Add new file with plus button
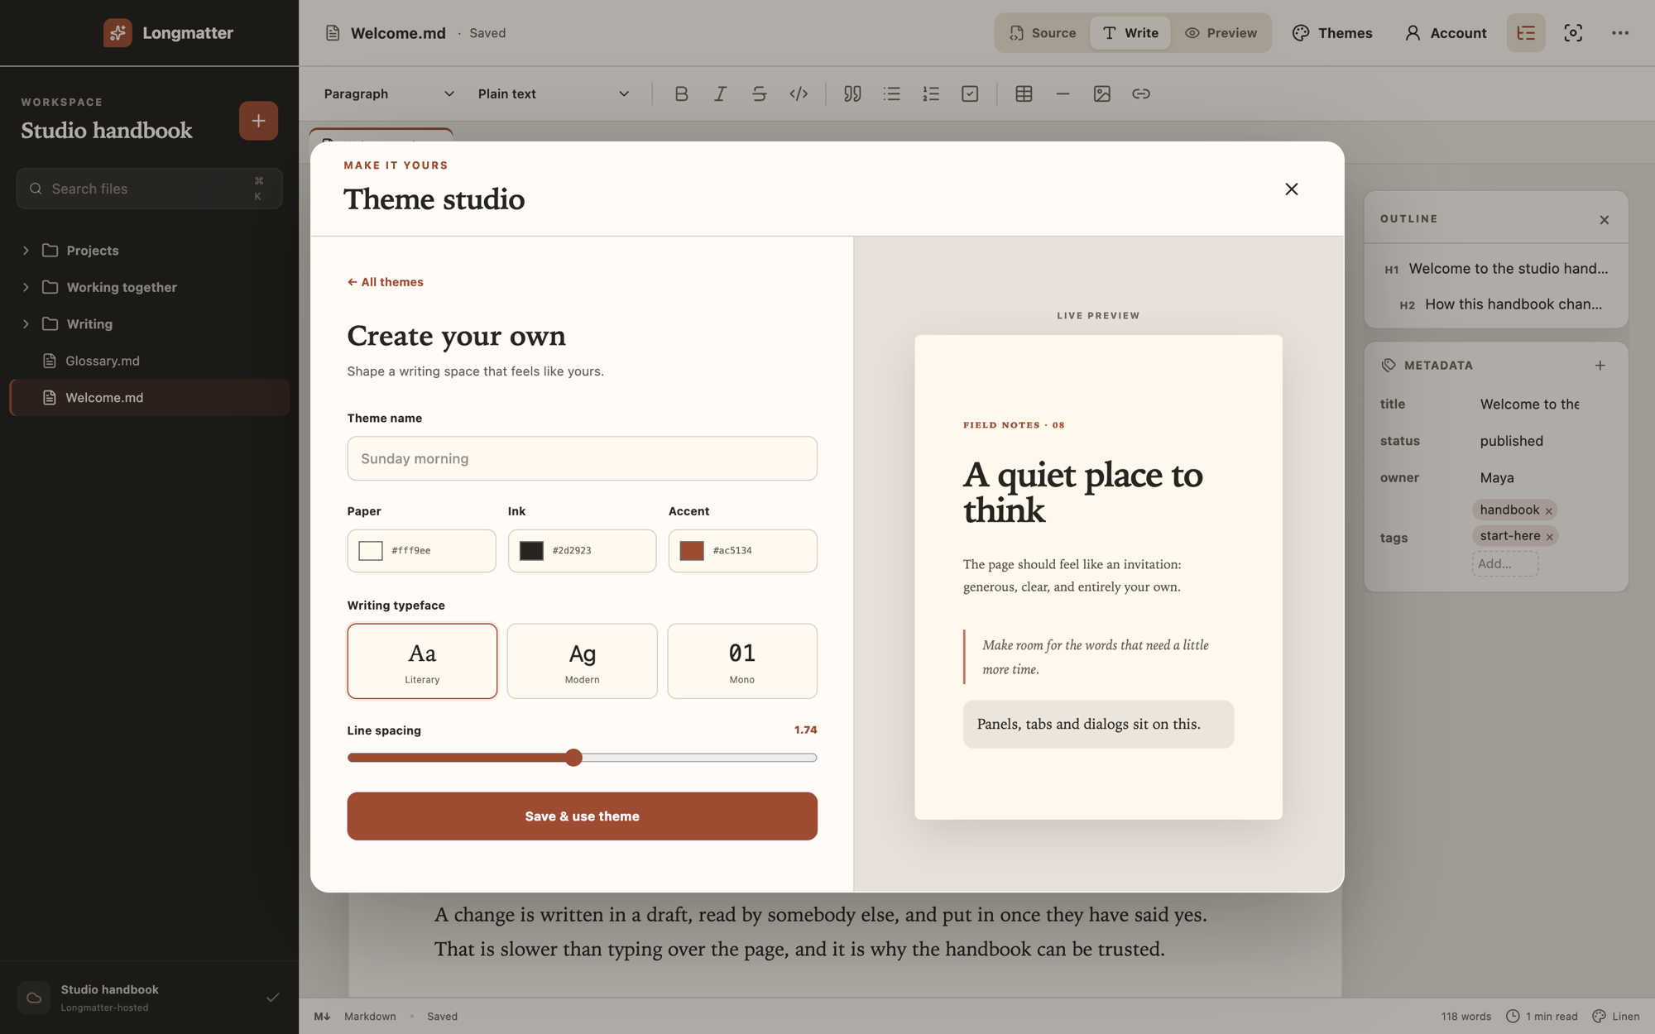Screen dimensions: 1655x1034 click(258, 121)
